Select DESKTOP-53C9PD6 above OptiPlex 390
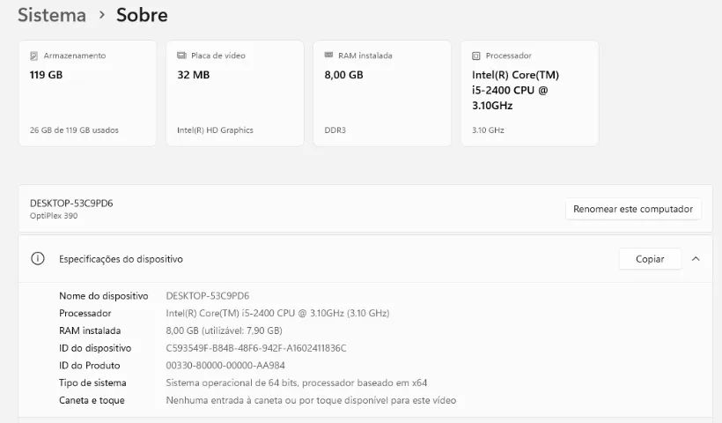The image size is (722, 423). (71, 204)
